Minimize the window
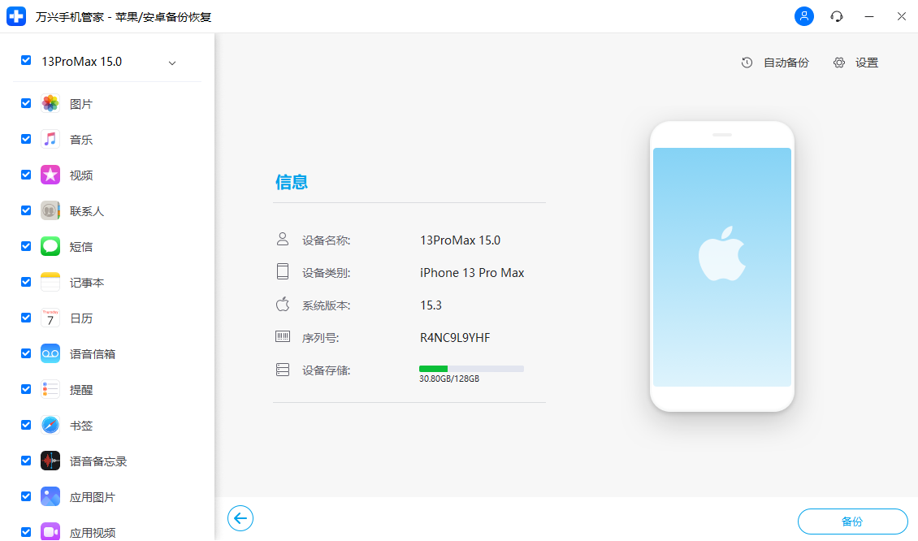The image size is (918, 541). [868, 16]
